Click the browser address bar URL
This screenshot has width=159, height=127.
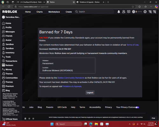coord(33,7)
